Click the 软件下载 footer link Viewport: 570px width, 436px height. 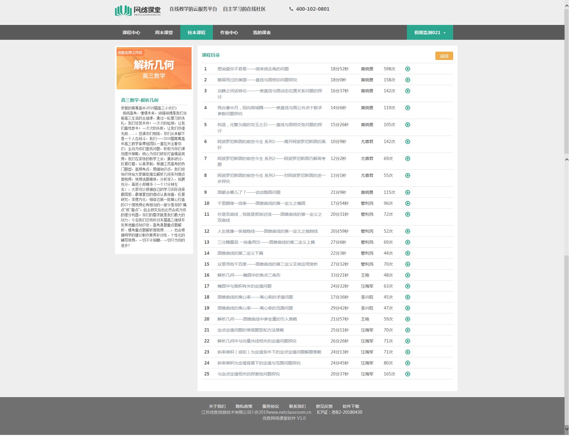point(351,407)
